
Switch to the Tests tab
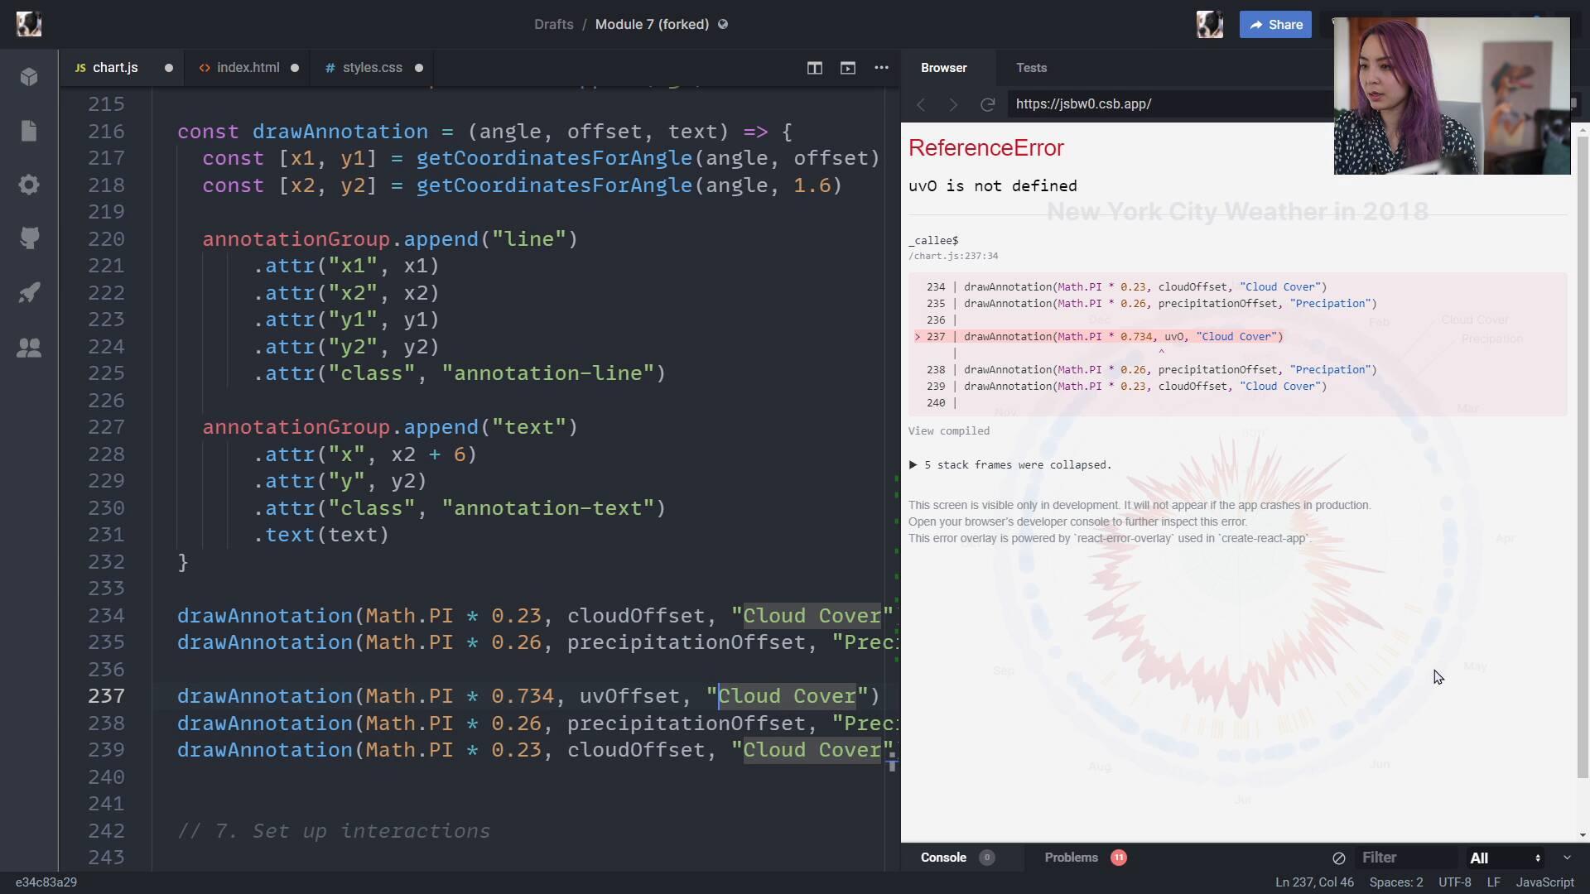(x=1031, y=68)
